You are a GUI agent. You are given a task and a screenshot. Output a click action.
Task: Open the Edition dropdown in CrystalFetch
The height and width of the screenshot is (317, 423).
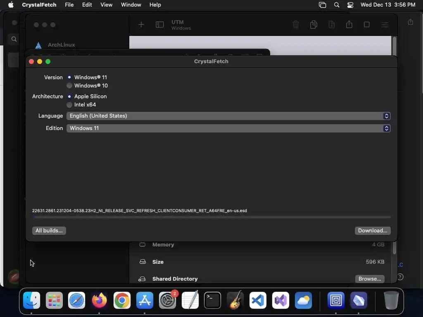[228, 128]
